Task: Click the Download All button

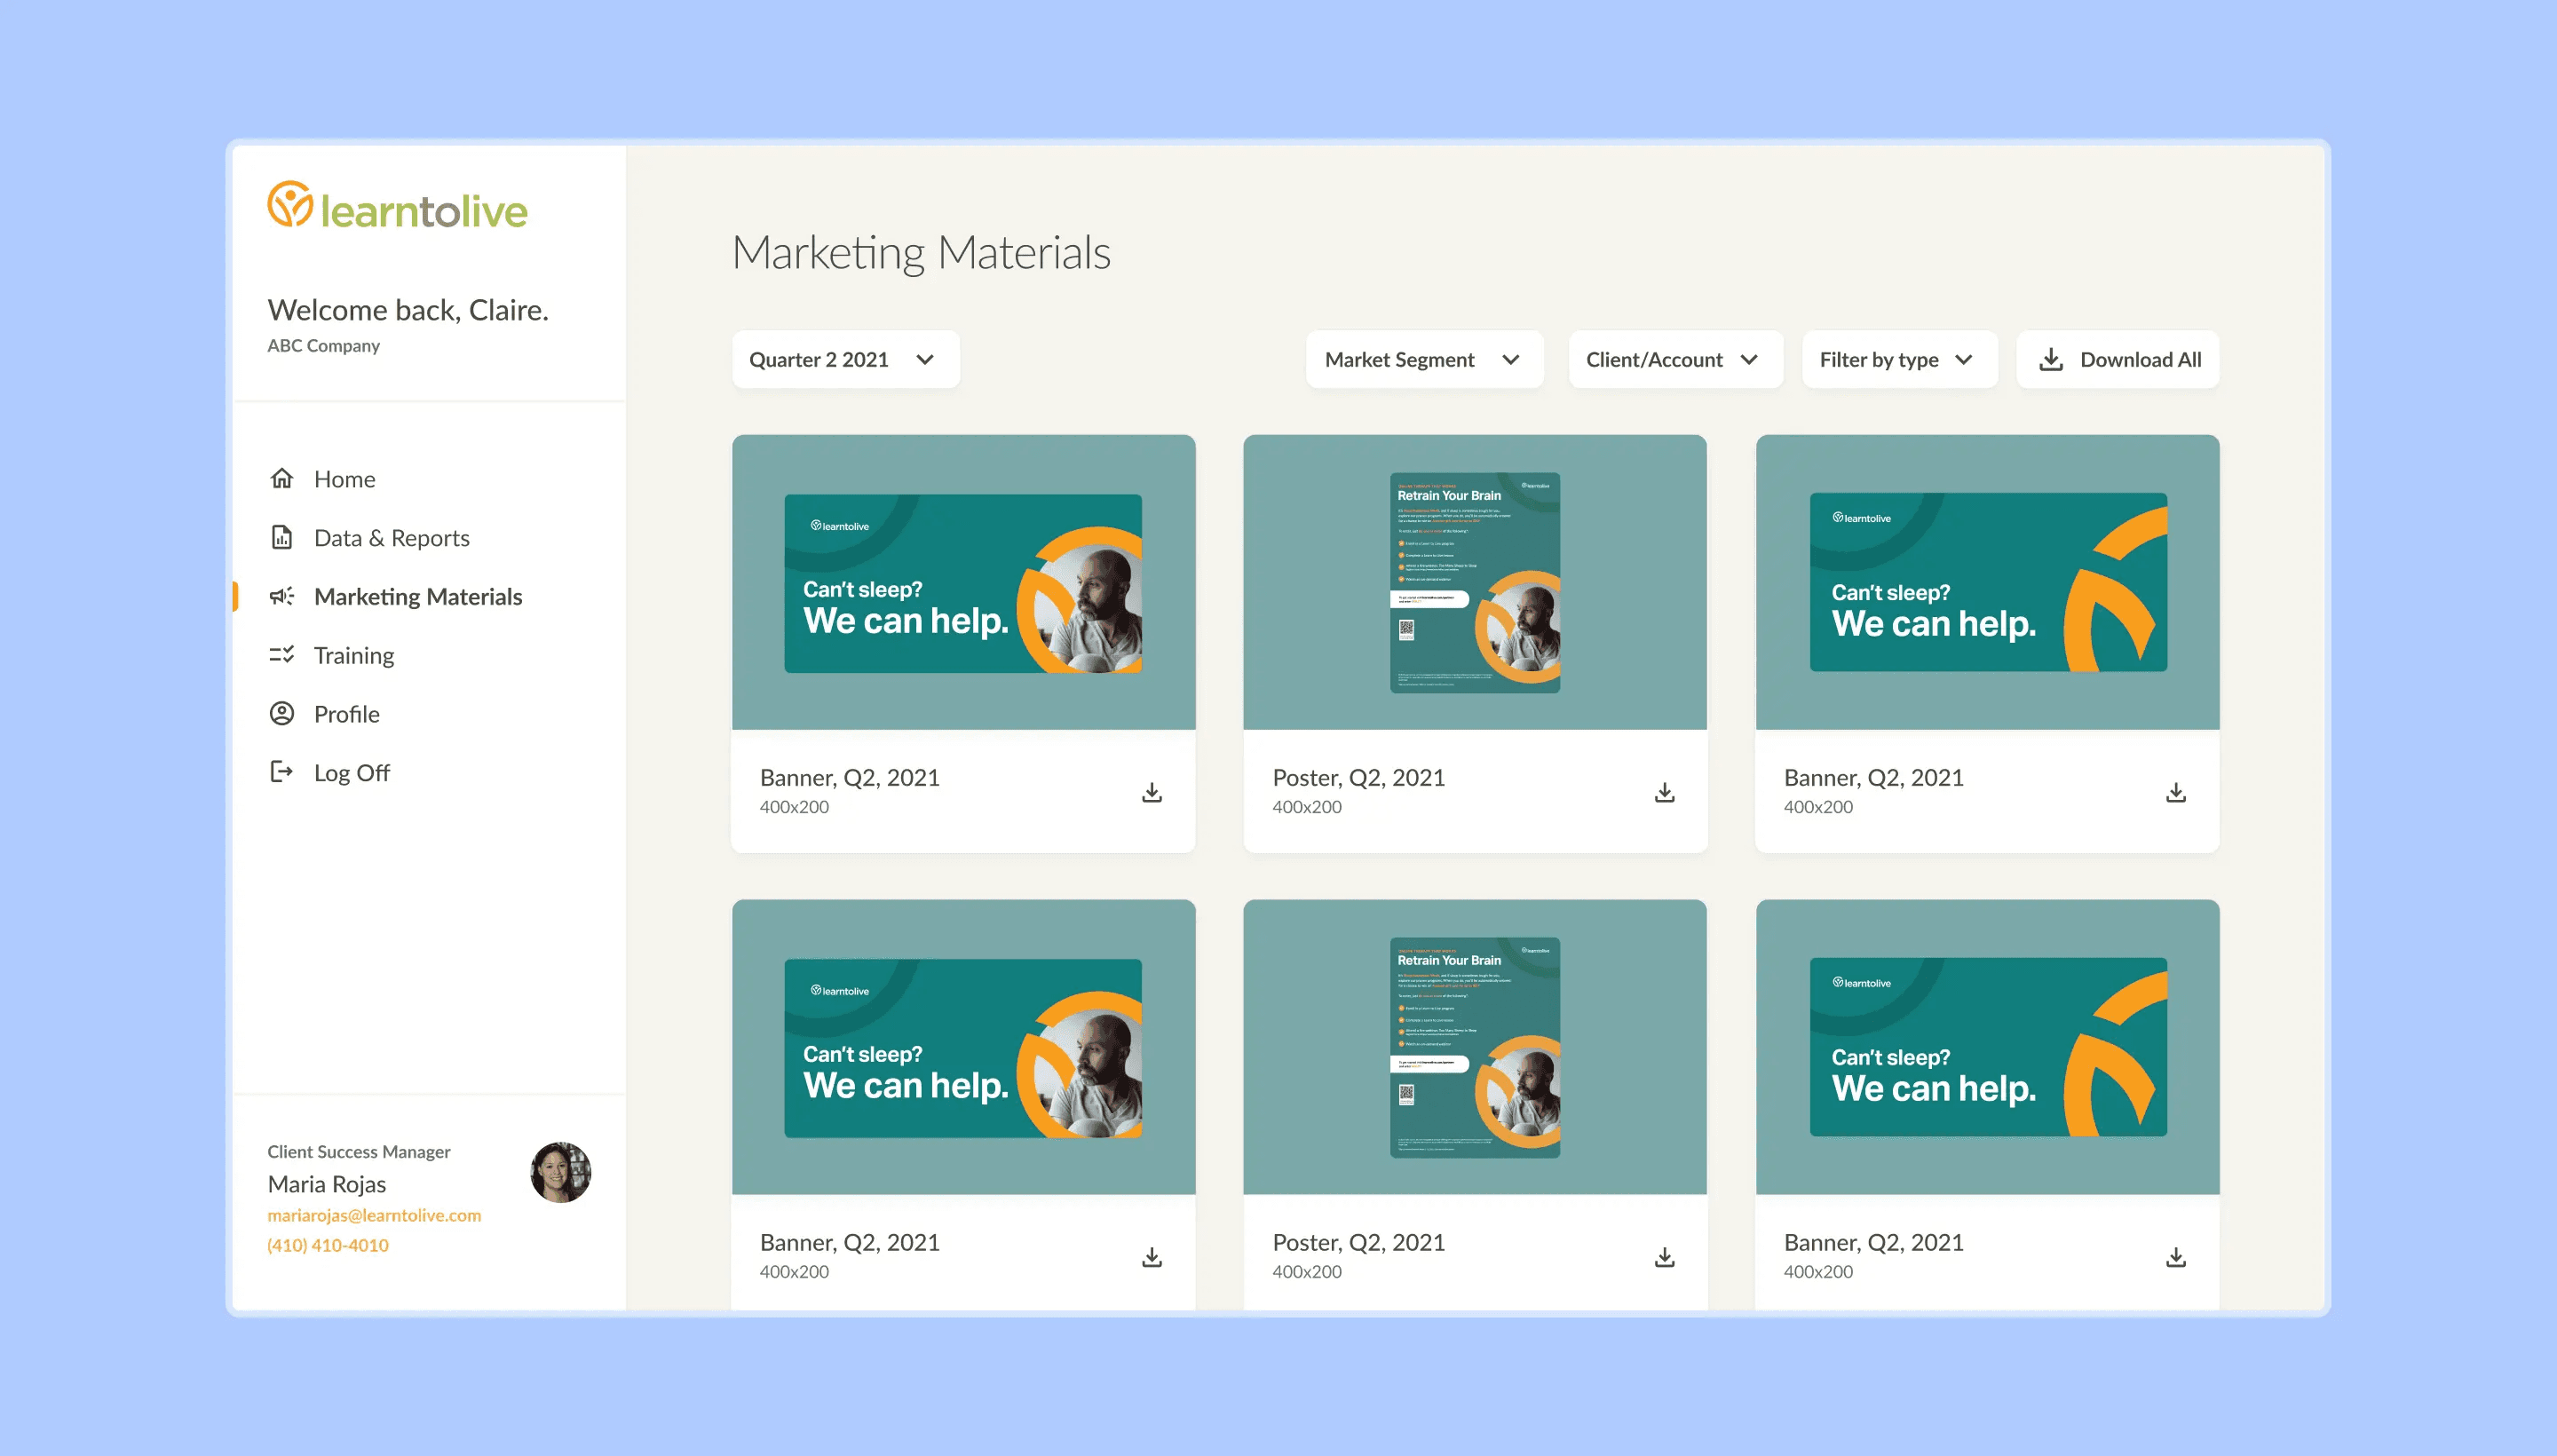Action: 2118,360
